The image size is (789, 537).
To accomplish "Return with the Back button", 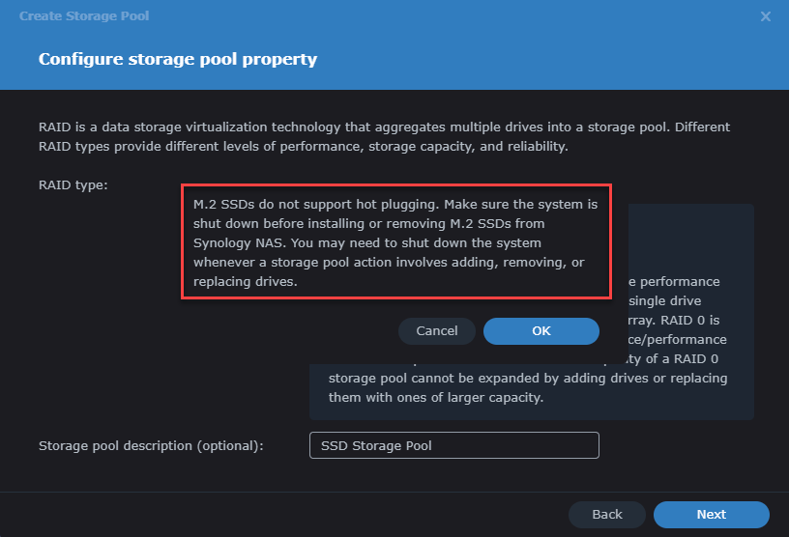I will pos(607,515).
